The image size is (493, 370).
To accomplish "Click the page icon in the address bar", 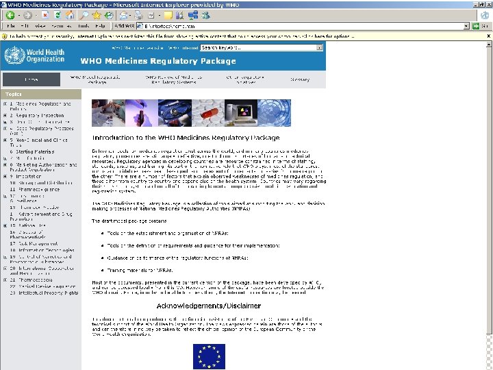I will tap(140, 26).
